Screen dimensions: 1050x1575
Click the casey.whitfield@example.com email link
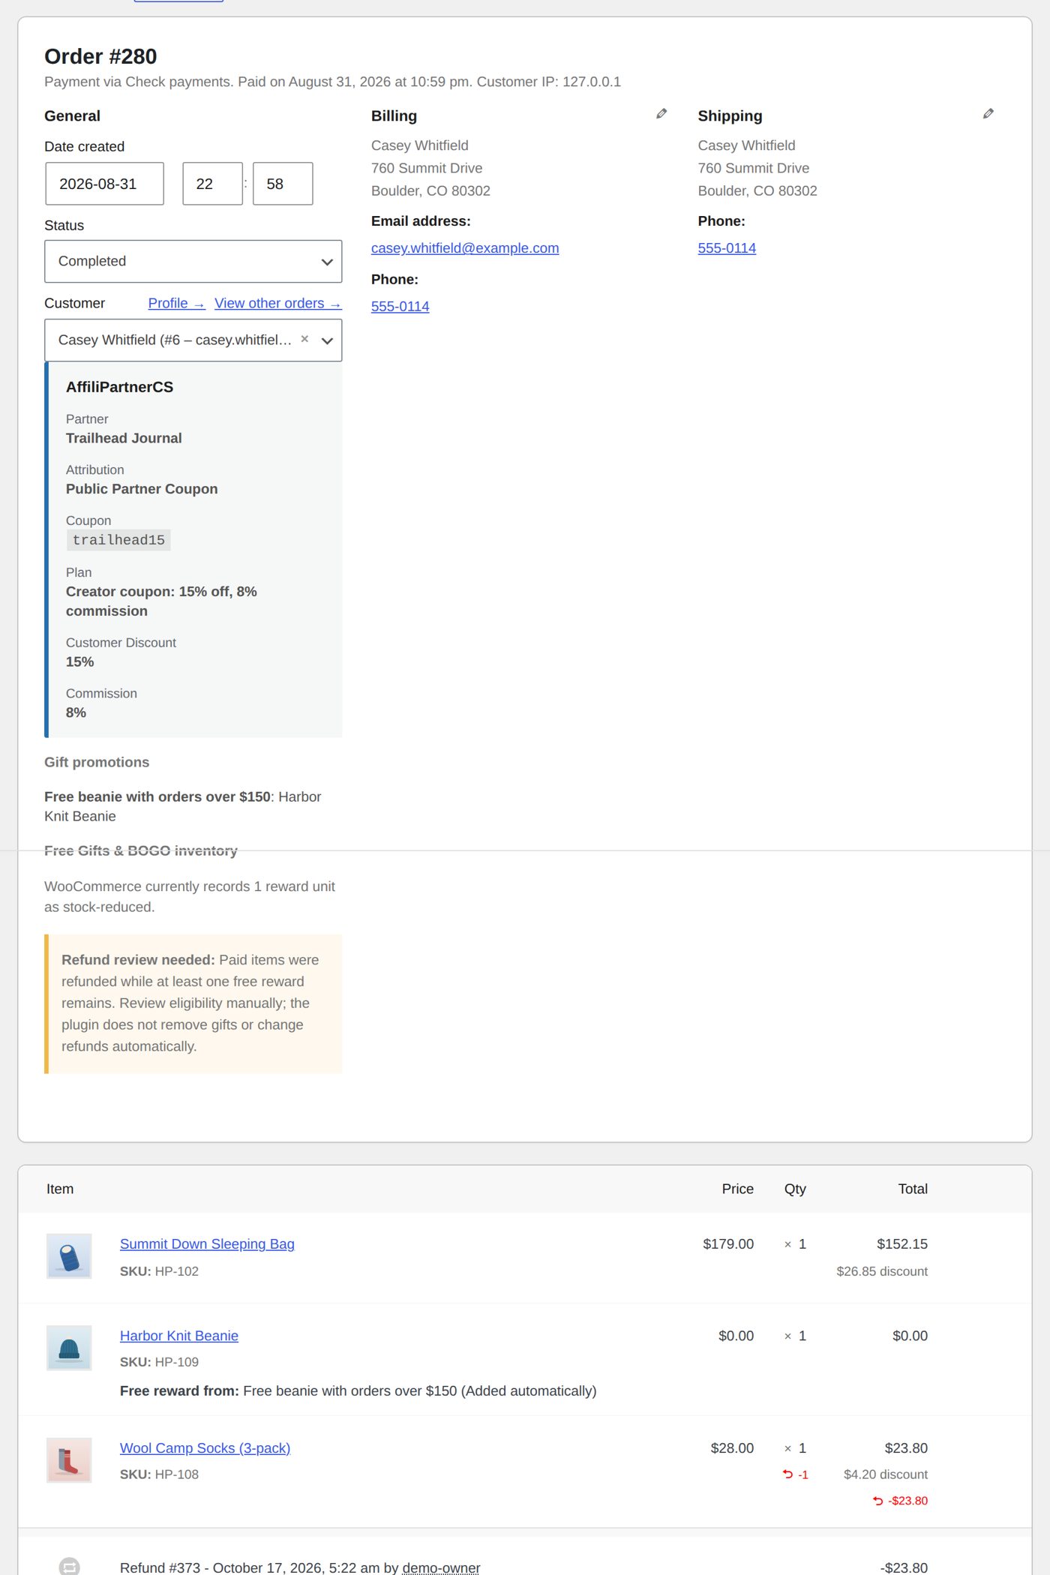[465, 248]
